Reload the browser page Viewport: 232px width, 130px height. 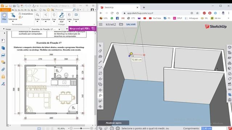pos(112,13)
